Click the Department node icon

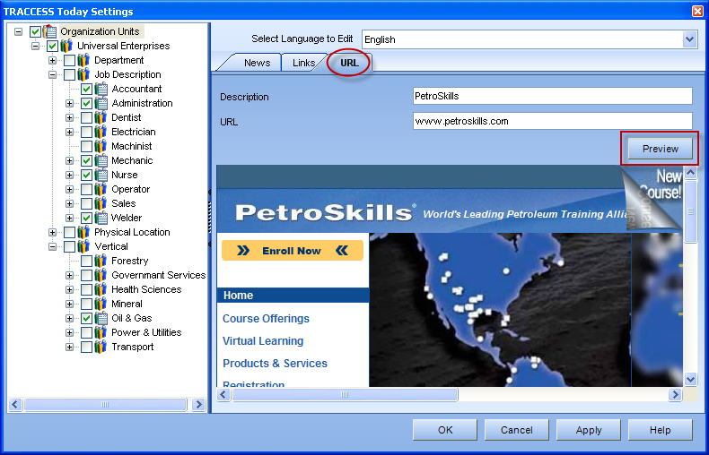(x=84, y=60)
